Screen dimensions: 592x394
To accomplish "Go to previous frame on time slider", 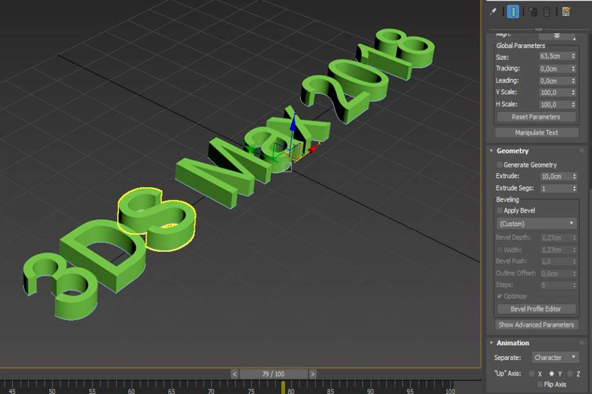I will pyautogui.click(x=235, y=374).
